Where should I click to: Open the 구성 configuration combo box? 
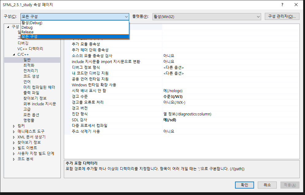point(75,17)
